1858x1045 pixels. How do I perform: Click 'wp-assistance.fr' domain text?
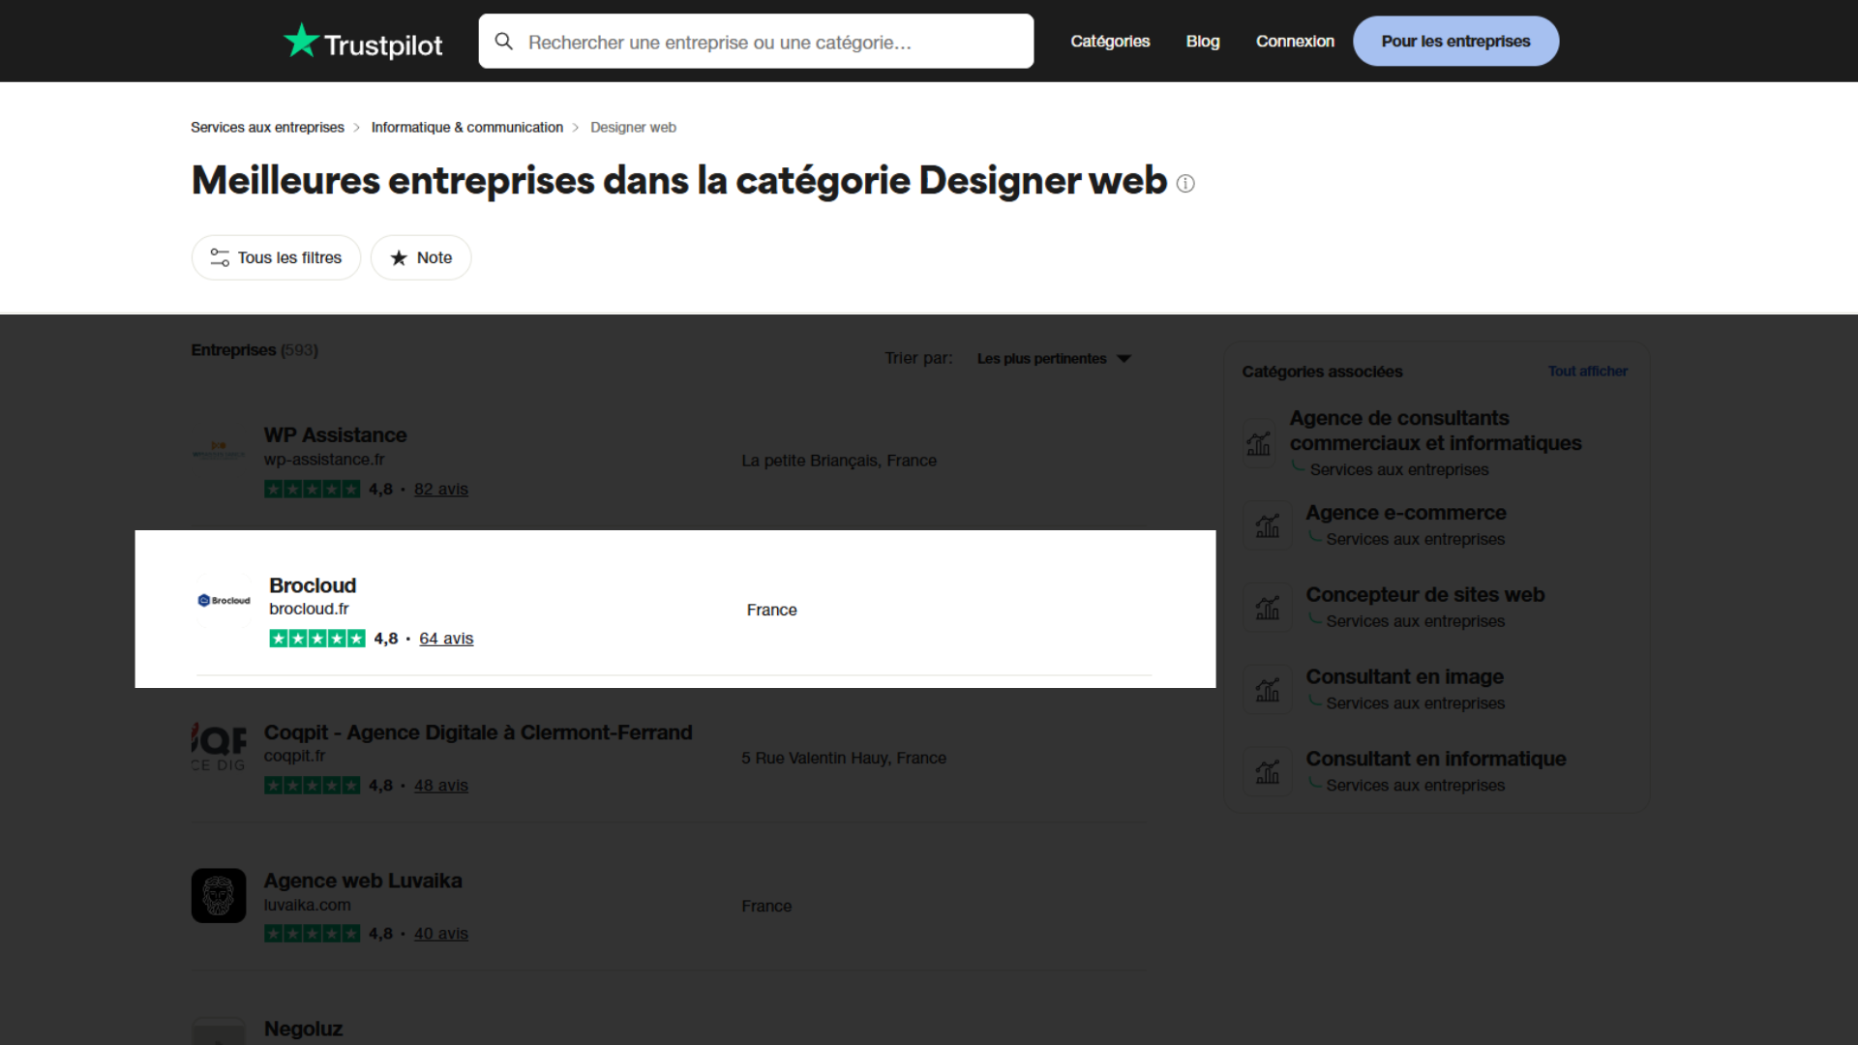pos(324,460)
